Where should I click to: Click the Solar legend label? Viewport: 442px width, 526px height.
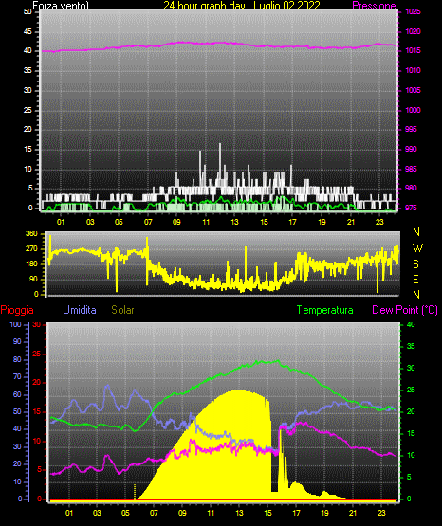(x=123, y=310)
